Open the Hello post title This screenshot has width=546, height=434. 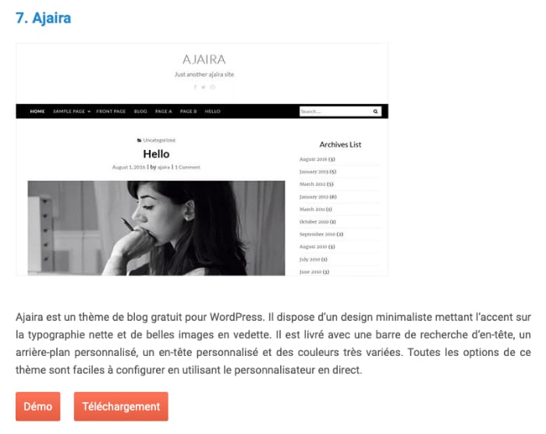point(156,154)
